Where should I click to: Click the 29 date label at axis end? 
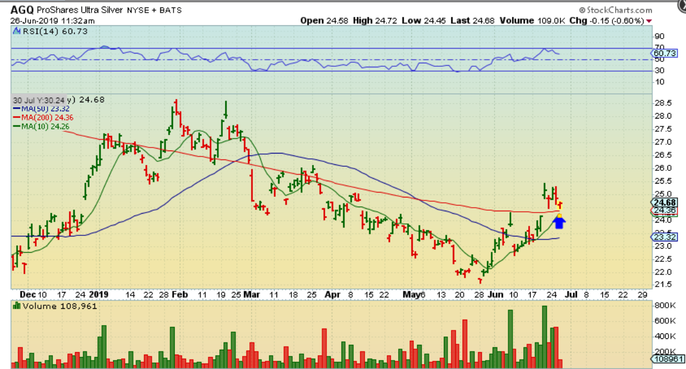point(642,295)
